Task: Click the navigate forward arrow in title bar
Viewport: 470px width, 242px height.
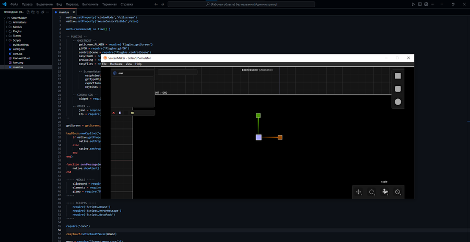Action: point(162,4)
